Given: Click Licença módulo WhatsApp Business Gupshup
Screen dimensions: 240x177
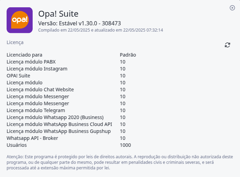Looking at the screenshot, I should [x=59, y=131].
